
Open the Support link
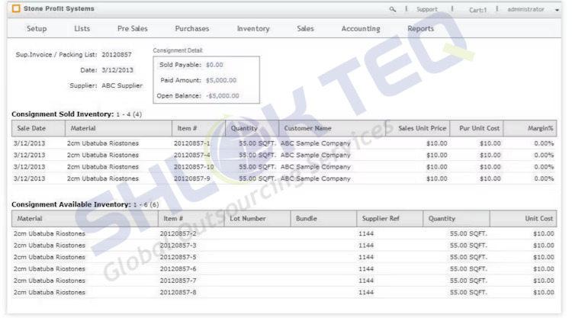click(427, 9)
